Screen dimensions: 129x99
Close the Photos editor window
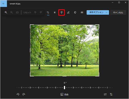(x=126, y=2)
